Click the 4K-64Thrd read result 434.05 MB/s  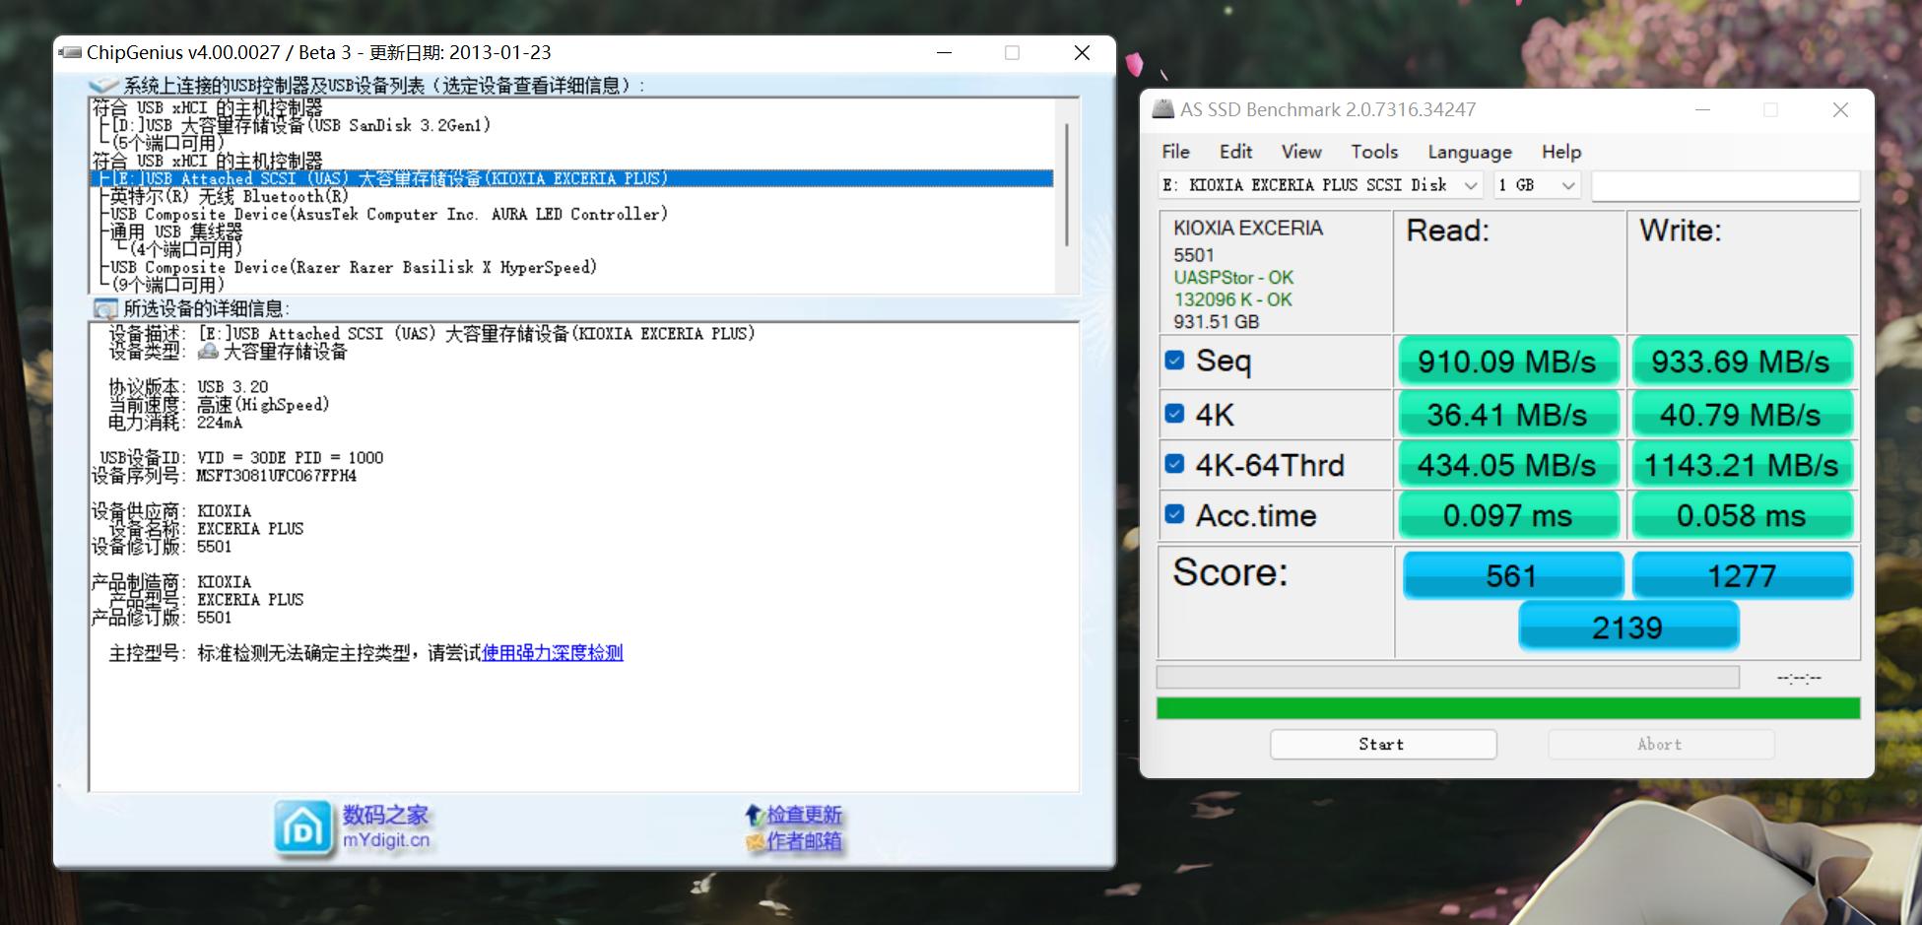pos(1507,465)
